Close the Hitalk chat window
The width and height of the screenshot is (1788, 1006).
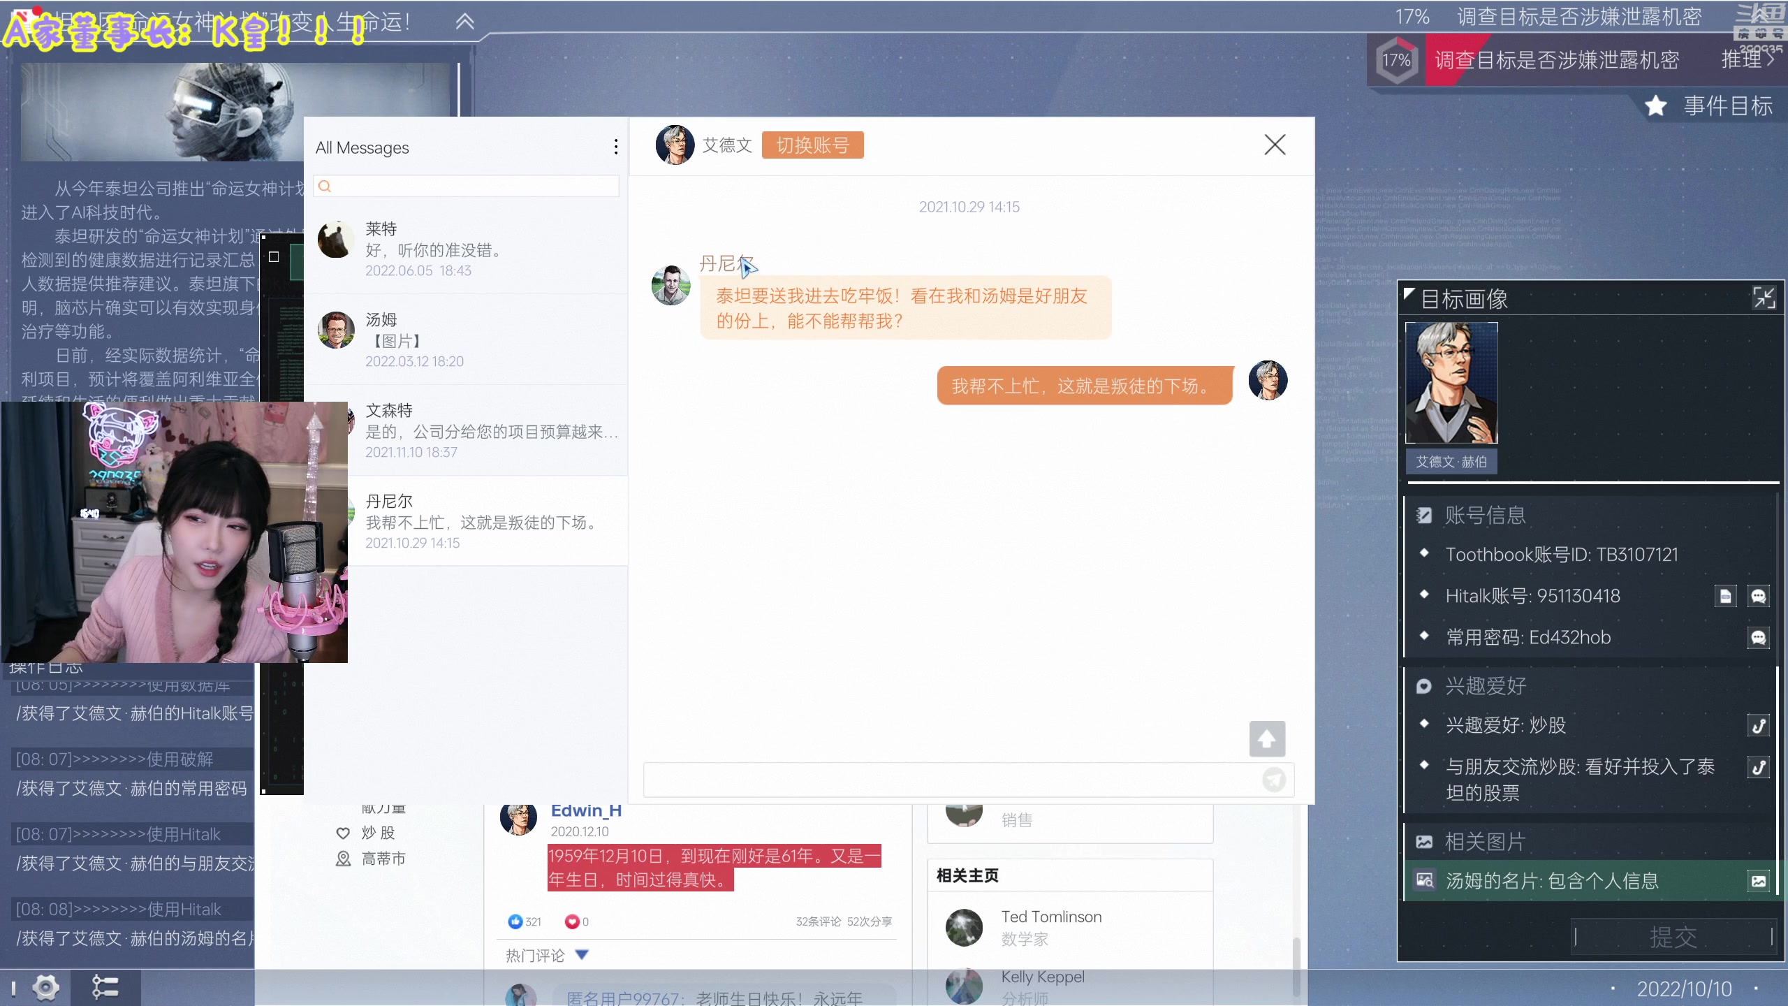(1275, 145)
